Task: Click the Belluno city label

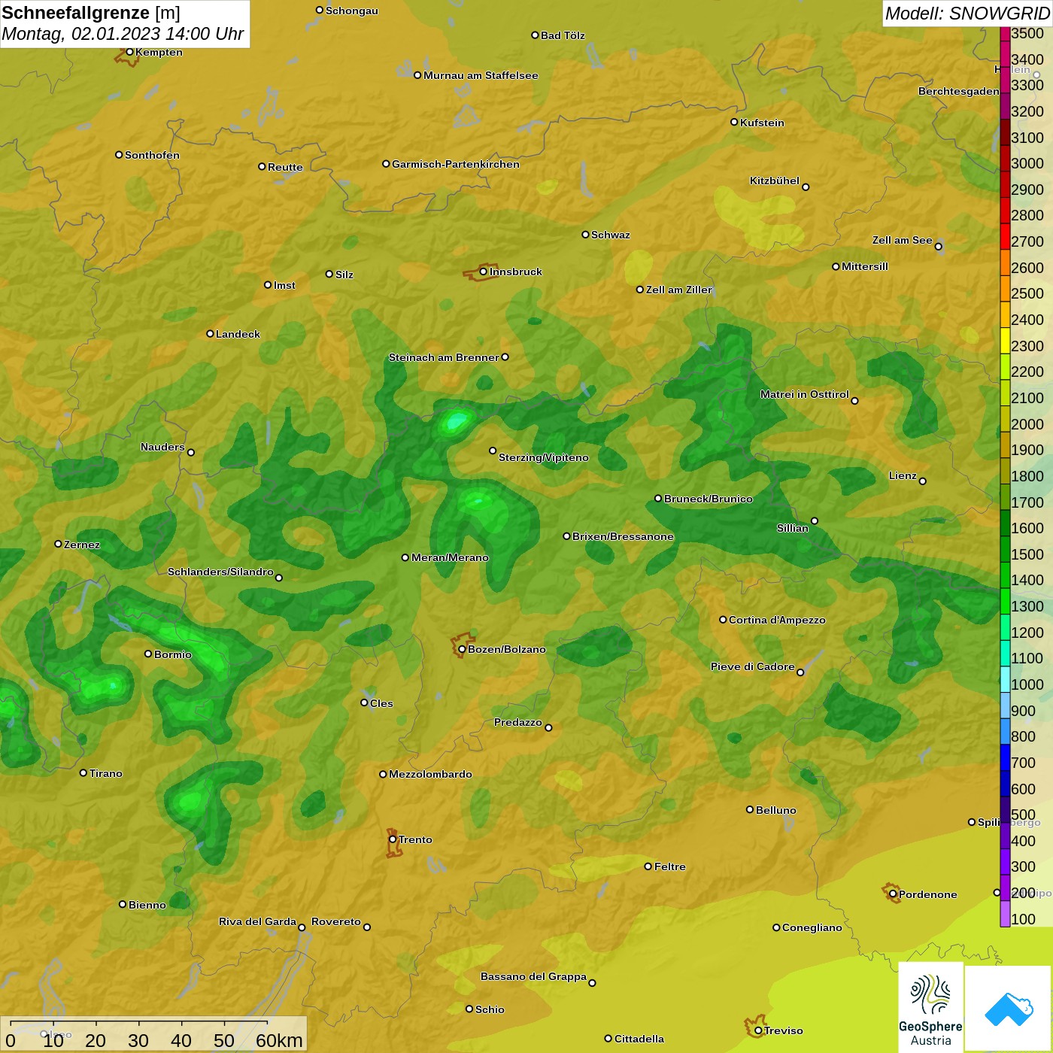Action: tap(775, 810)
